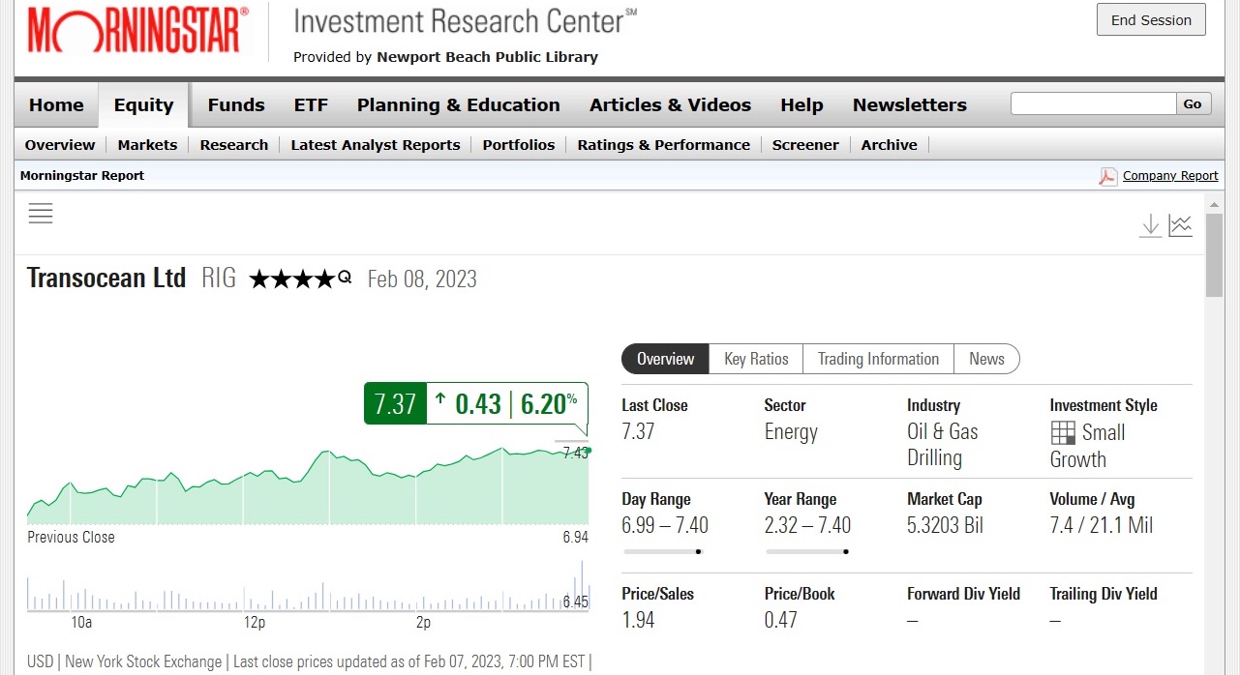Click the 2p time axis label
The image size is (1240, 675).
(424, 623)
